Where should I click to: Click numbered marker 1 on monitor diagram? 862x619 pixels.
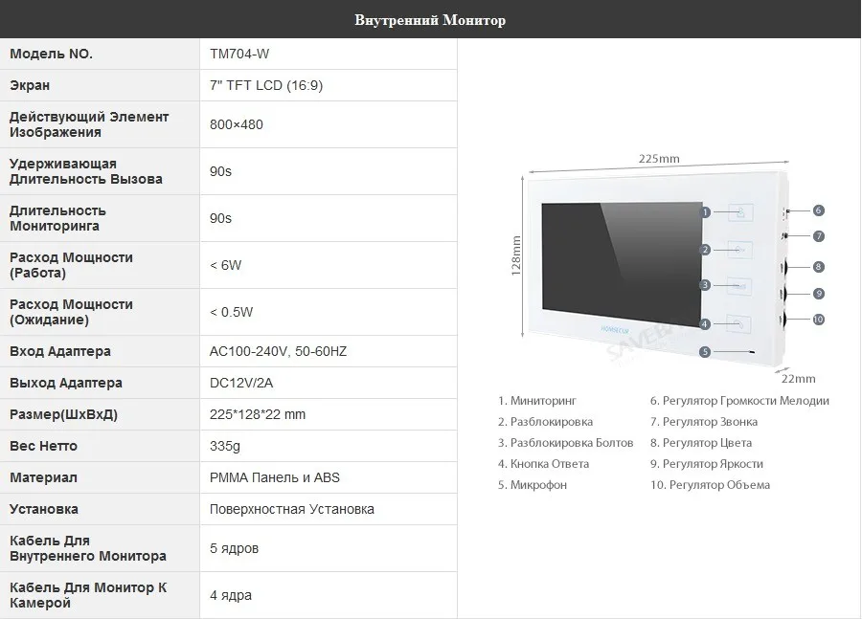[705, 212]
